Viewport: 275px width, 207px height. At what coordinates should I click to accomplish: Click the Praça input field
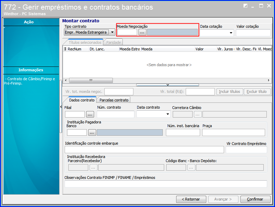(x=234, y=133)
